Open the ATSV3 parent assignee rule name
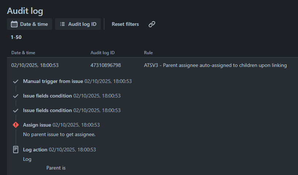This screenshot has height=175, width=298. point(215,65)
